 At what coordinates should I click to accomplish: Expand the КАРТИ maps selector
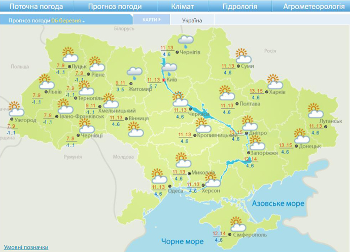pos(151,20)
